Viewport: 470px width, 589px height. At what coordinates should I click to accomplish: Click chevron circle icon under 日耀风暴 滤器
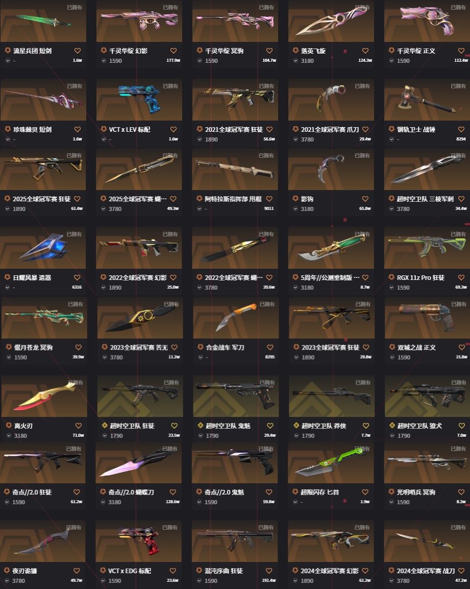pyautogui.click(x=7, y=288)
